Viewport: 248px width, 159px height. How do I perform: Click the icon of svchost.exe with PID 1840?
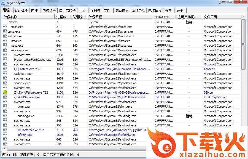(x=5, y=64)
